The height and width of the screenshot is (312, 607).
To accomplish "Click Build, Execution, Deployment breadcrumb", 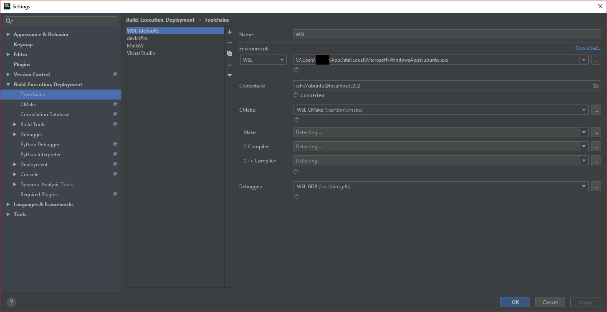I will pyautogui.click(x=160, y=20).
